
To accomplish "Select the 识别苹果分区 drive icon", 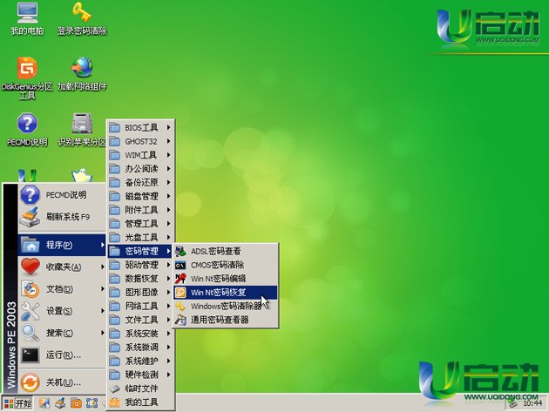I will 82,129.
